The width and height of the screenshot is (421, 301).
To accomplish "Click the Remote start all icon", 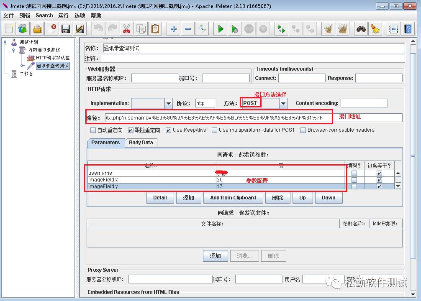I will 281,29.
